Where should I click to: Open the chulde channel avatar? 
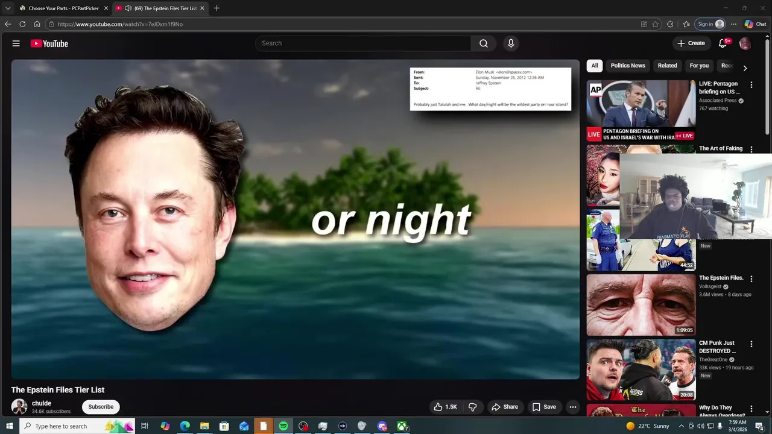pyautogui.click(x=19, y=407)
